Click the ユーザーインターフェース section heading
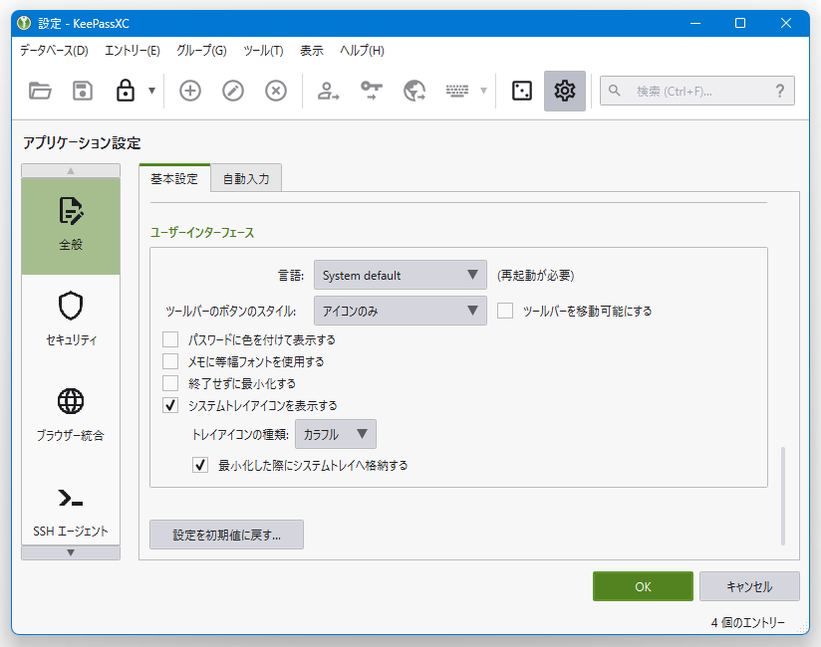This screenshot has width=821, height=647. [x=202, y=232]
